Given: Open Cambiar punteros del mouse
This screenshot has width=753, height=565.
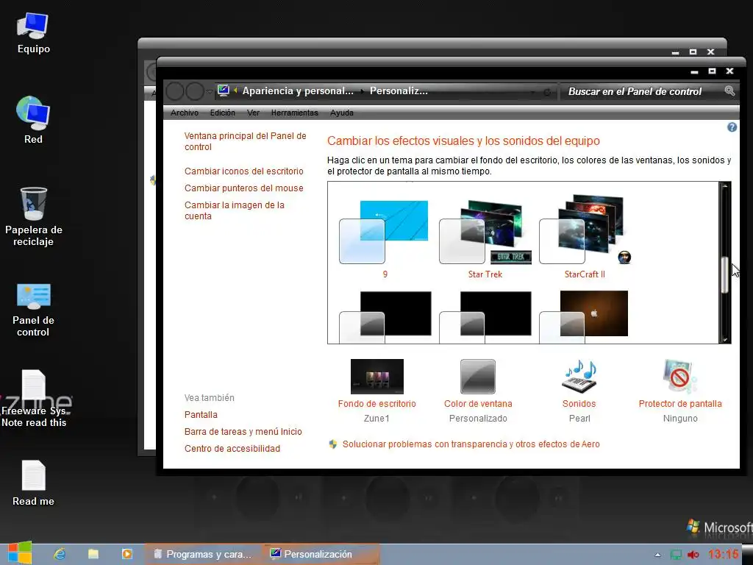Looking at the screenshot, I should tap(244, 188).
